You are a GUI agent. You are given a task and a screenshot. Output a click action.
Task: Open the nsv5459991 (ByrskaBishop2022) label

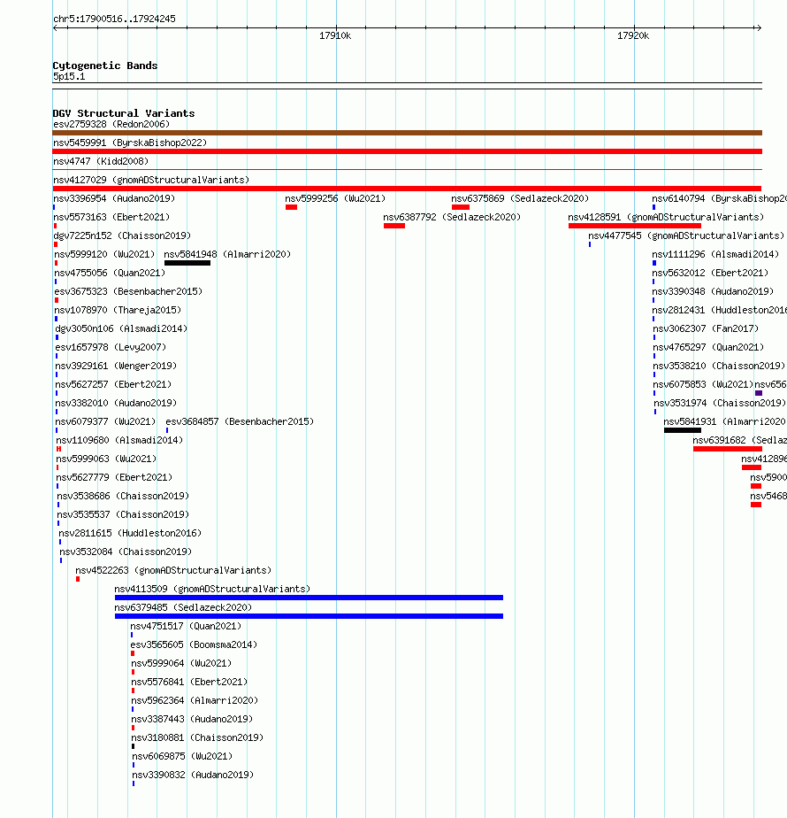(130, 143)
